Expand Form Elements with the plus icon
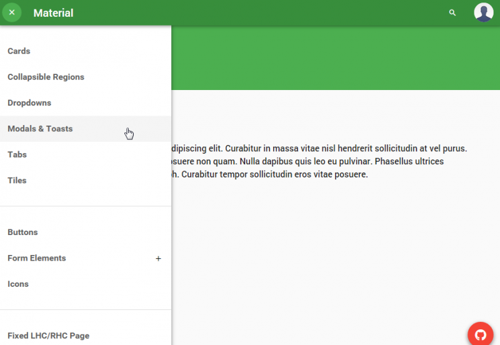500x345 pixels. [x=158, y=258]
